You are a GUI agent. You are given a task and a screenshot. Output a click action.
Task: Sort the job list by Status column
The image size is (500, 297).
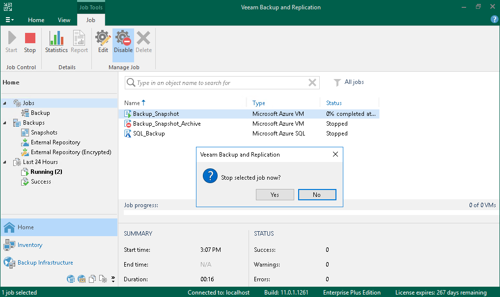[334, 103]
